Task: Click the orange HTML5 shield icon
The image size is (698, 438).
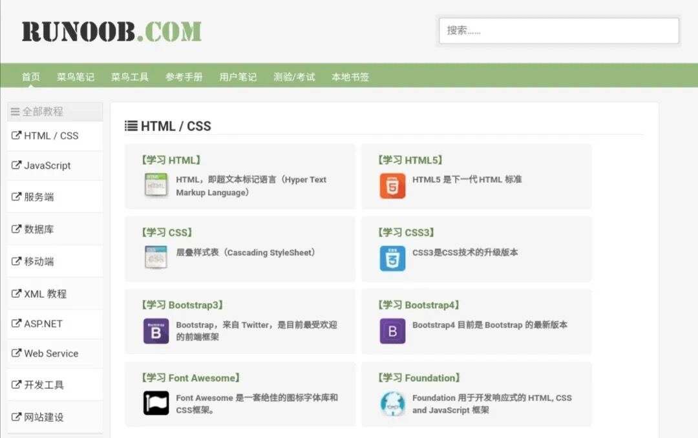Action: [x=392, y=185]
